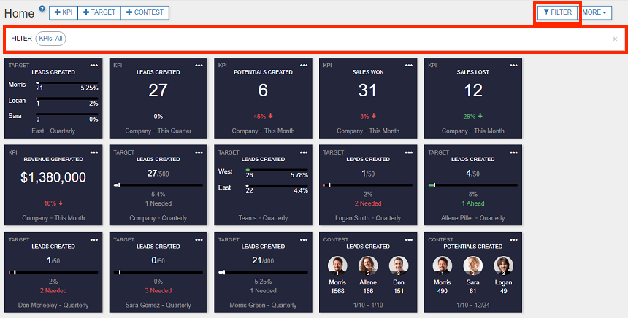This screenshot has height=318, width=628.
Task: Add a new Target
Action: [99, 13]
